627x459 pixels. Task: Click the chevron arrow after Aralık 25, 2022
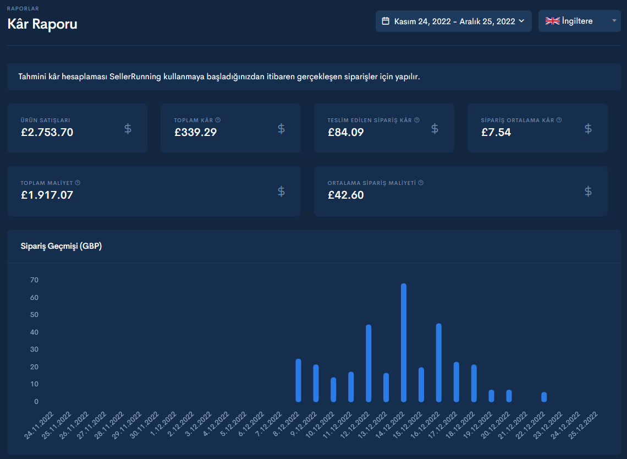(521, 21)
